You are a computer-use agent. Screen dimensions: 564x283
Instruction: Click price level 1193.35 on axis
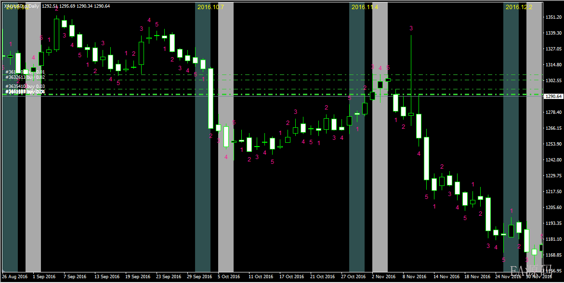(x=554, y=223)
